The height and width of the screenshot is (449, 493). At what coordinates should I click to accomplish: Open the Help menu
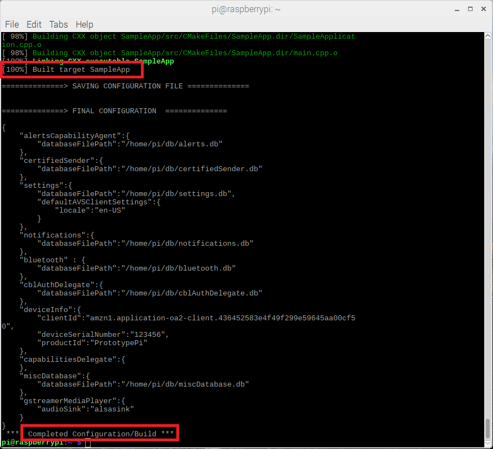[x=84, y=24]
